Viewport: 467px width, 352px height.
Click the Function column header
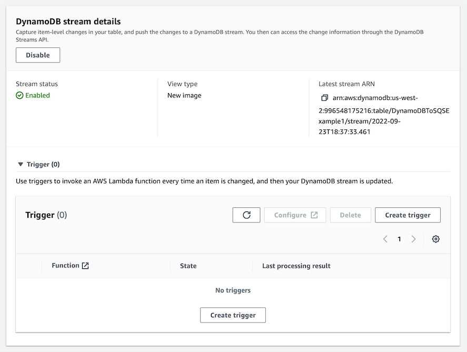pos(65,266)
